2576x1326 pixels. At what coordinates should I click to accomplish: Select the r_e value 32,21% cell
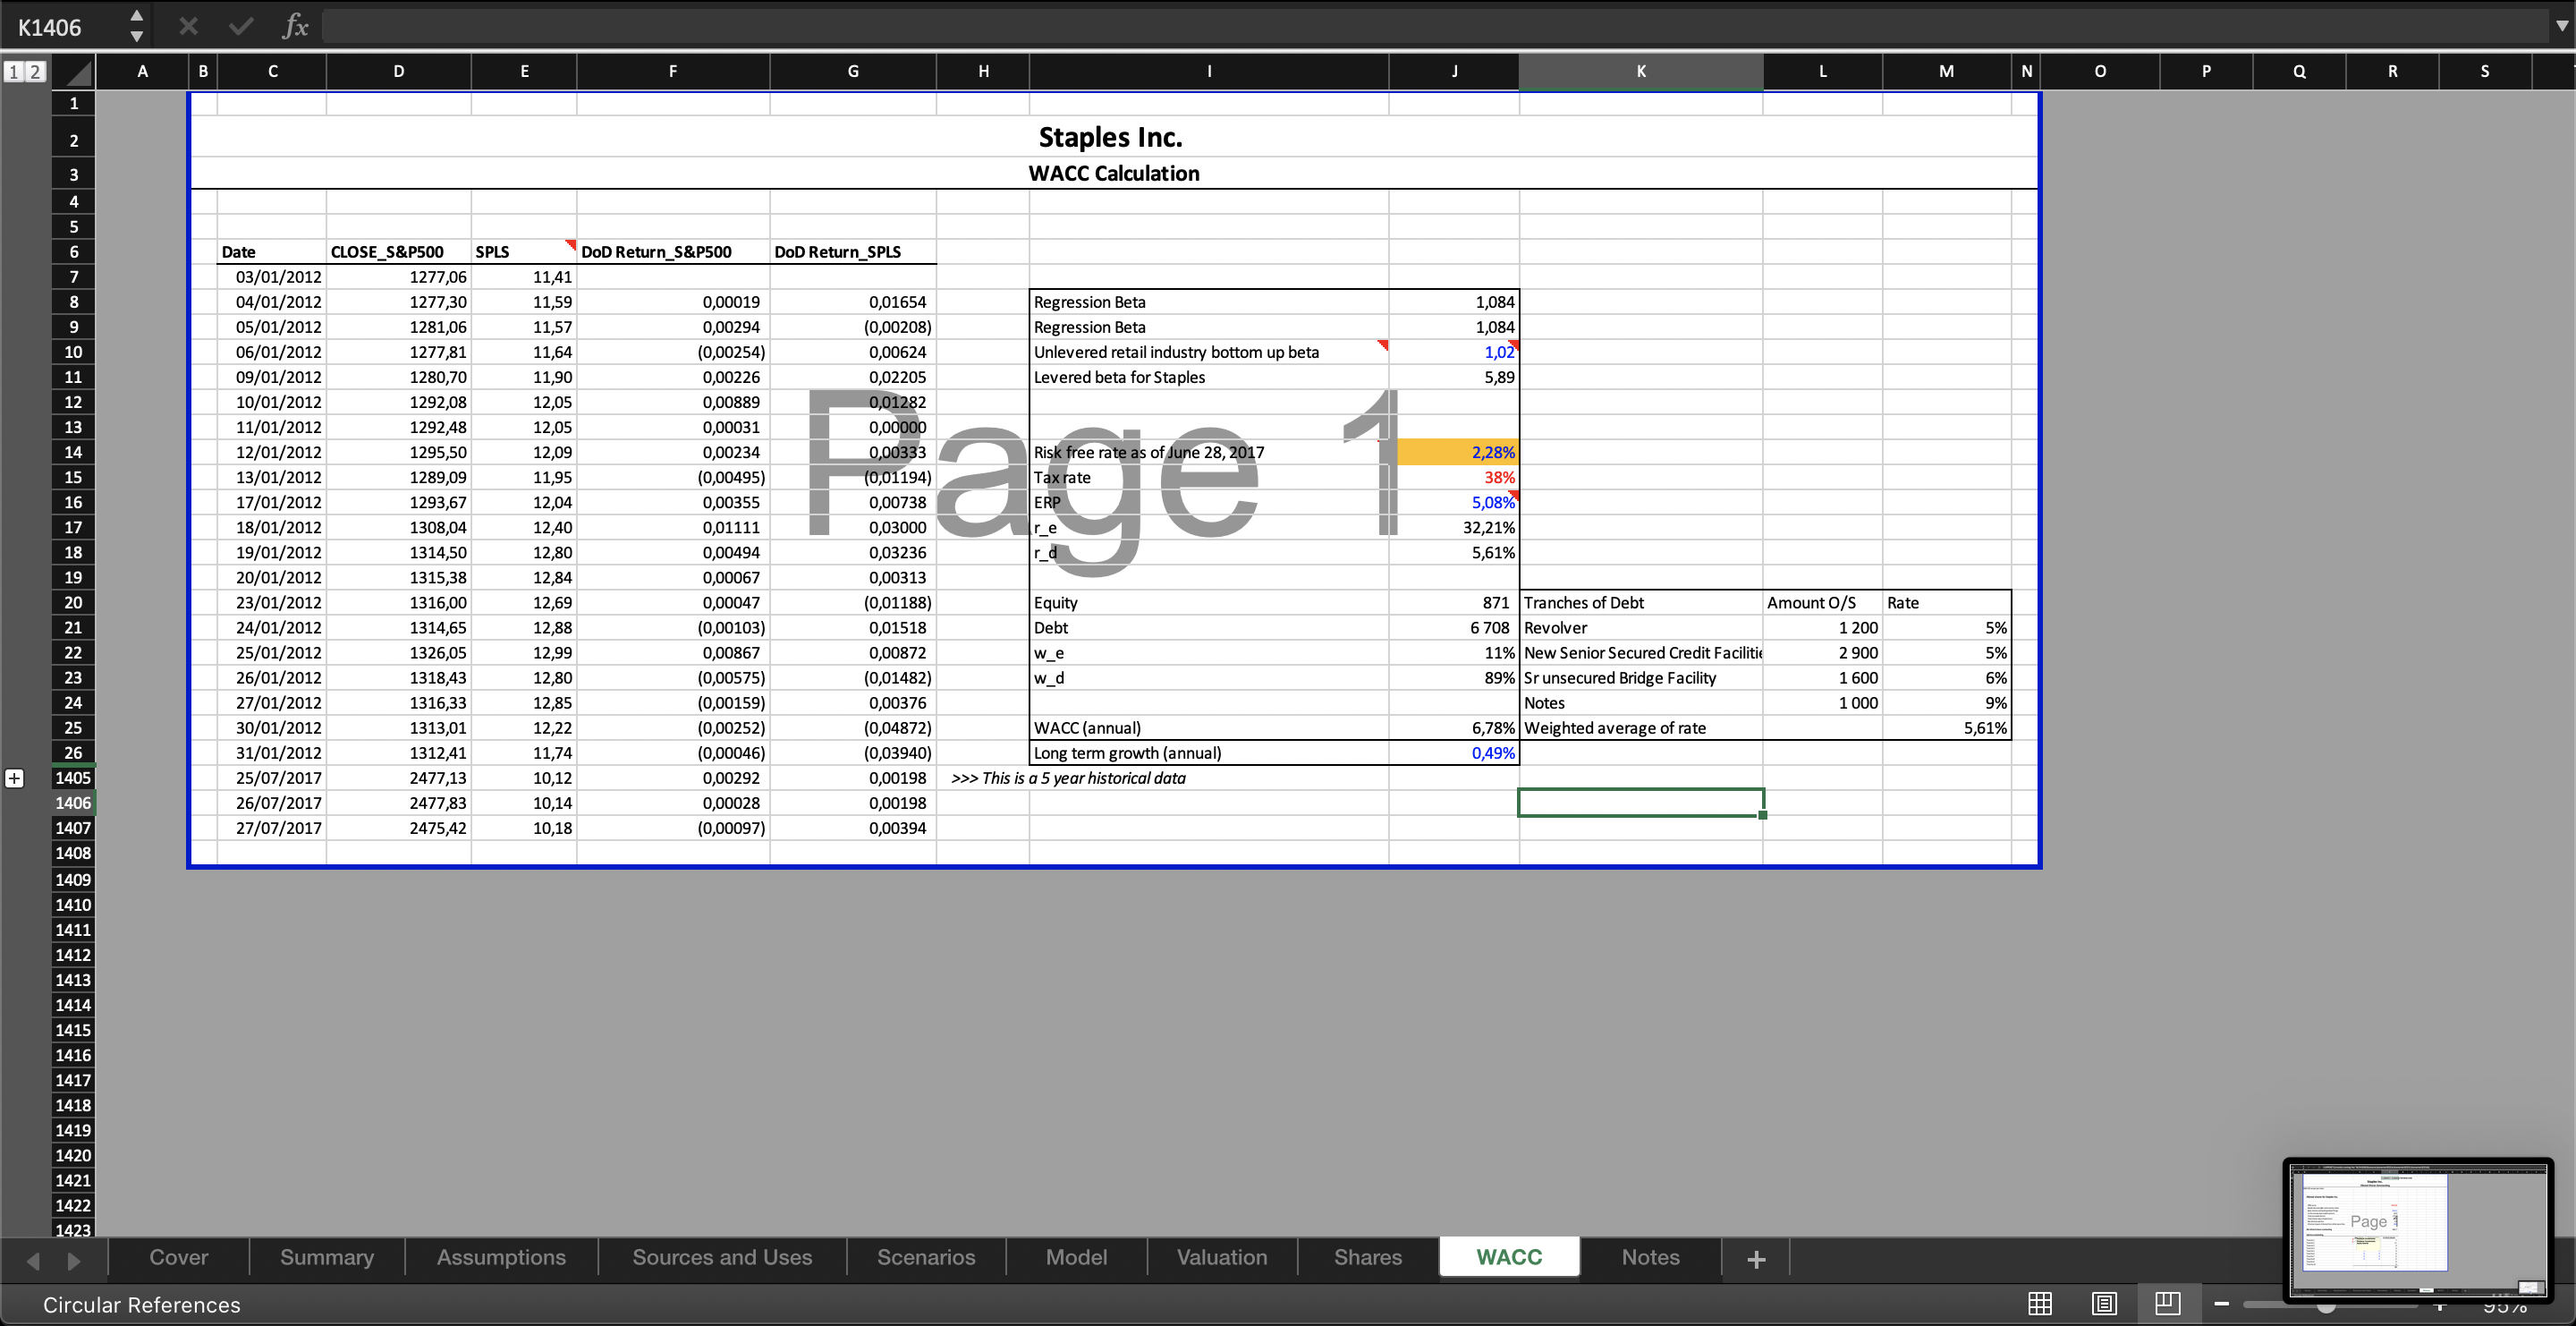click(1454, 527)
